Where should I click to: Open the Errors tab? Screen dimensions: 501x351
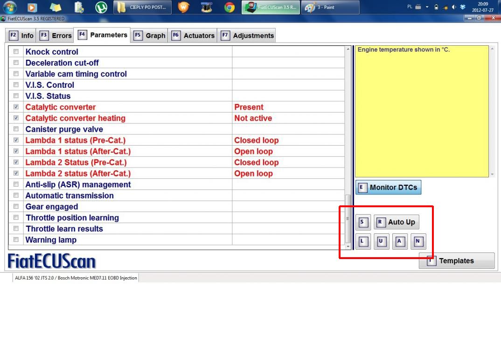[x=56, y=35]
